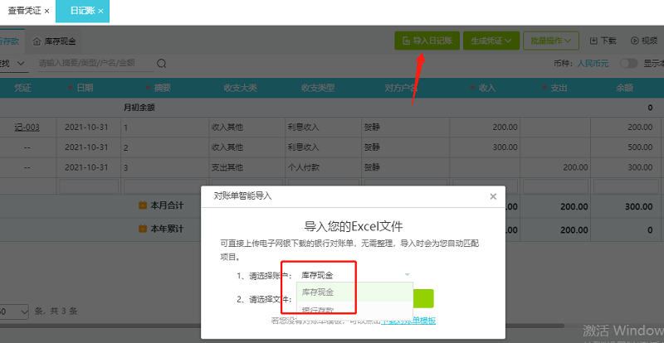Click the 本年累计 label
Screen dimensions: 664x343
point(168,229)
